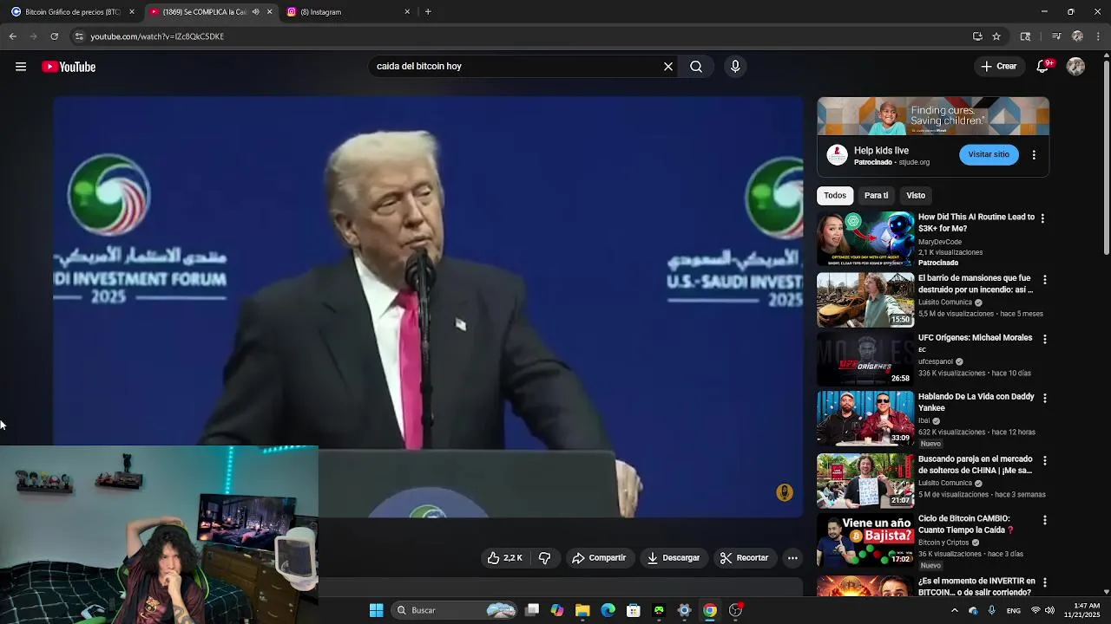Mute audio on the YouTube tab
The image size is (1111, 624).
[x=255, y=12]
